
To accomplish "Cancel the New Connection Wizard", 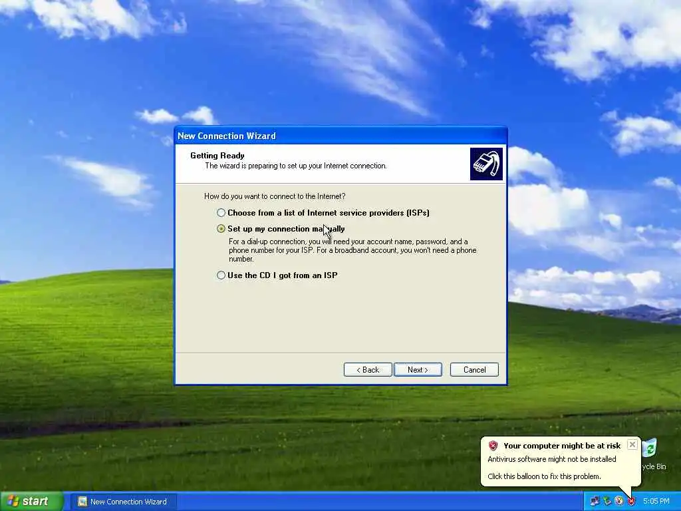I will tap(474, 370).
